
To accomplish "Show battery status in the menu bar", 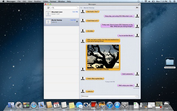I will 153,1.
